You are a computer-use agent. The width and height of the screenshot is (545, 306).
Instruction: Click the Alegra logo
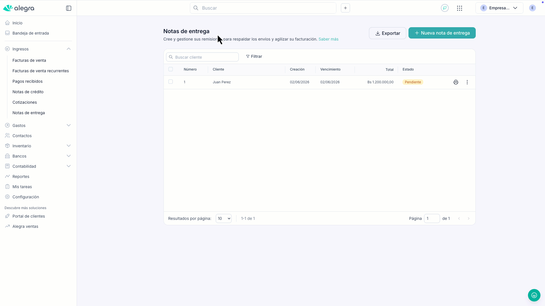[19, 8]
